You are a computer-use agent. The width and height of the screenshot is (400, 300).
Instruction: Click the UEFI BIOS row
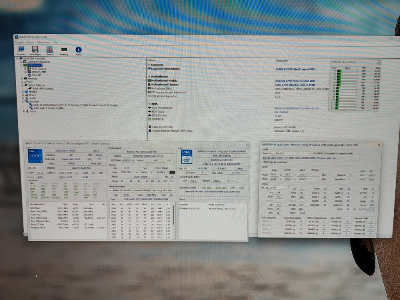(x=215, y=120)
